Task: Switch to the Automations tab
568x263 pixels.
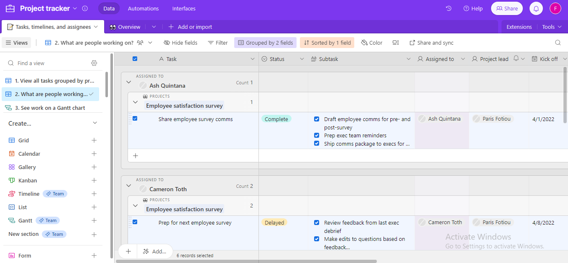Action: point(143,8)
